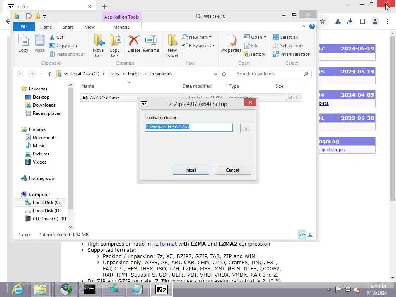Click the Application Tools contextual tab

tap(121, 17)
